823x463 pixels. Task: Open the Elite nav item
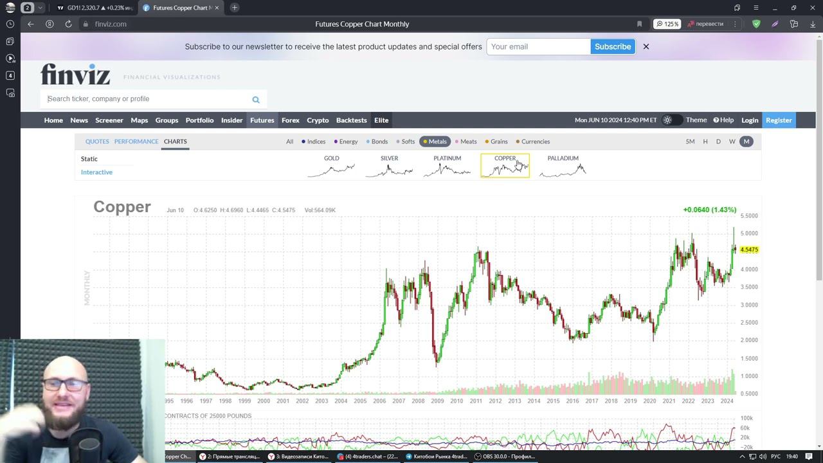coord(381,120)
